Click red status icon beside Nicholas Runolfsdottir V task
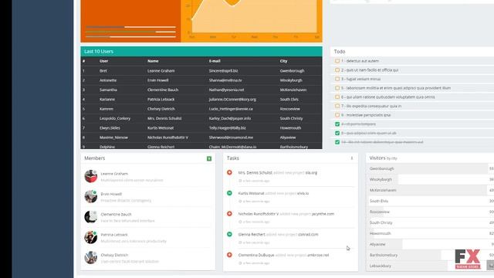Image resolution: width=494 pixels, height=278 pixels. coord(229,214)
